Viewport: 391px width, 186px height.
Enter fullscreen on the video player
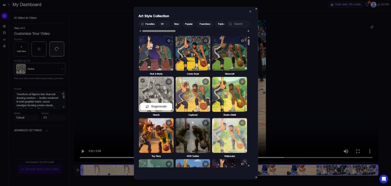coord(358,151)
